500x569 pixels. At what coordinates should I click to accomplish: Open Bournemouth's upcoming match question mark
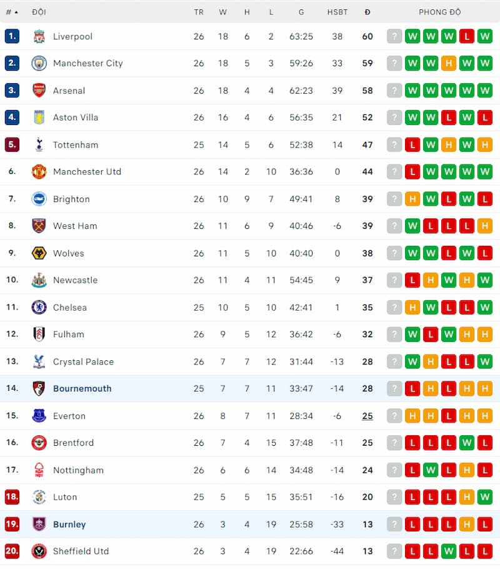(x=394, y=388)
